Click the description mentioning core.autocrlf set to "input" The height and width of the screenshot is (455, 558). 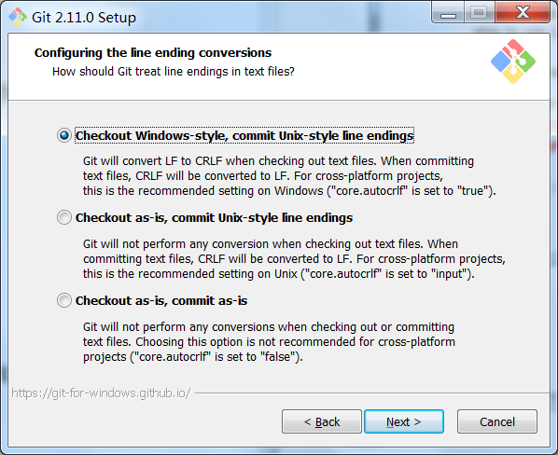[x=294, y=259]
